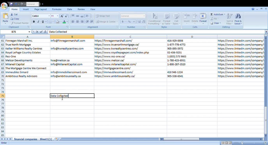Screen dimensions: 268x145
Task: Decrease font size with Shrink Font
Action: coord(66,16)
